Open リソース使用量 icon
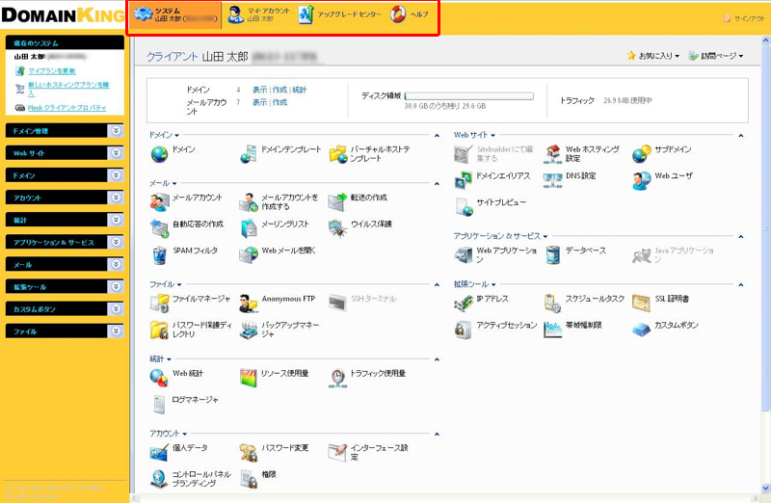Screen dimensions: 771x503 tap(249, 378)
